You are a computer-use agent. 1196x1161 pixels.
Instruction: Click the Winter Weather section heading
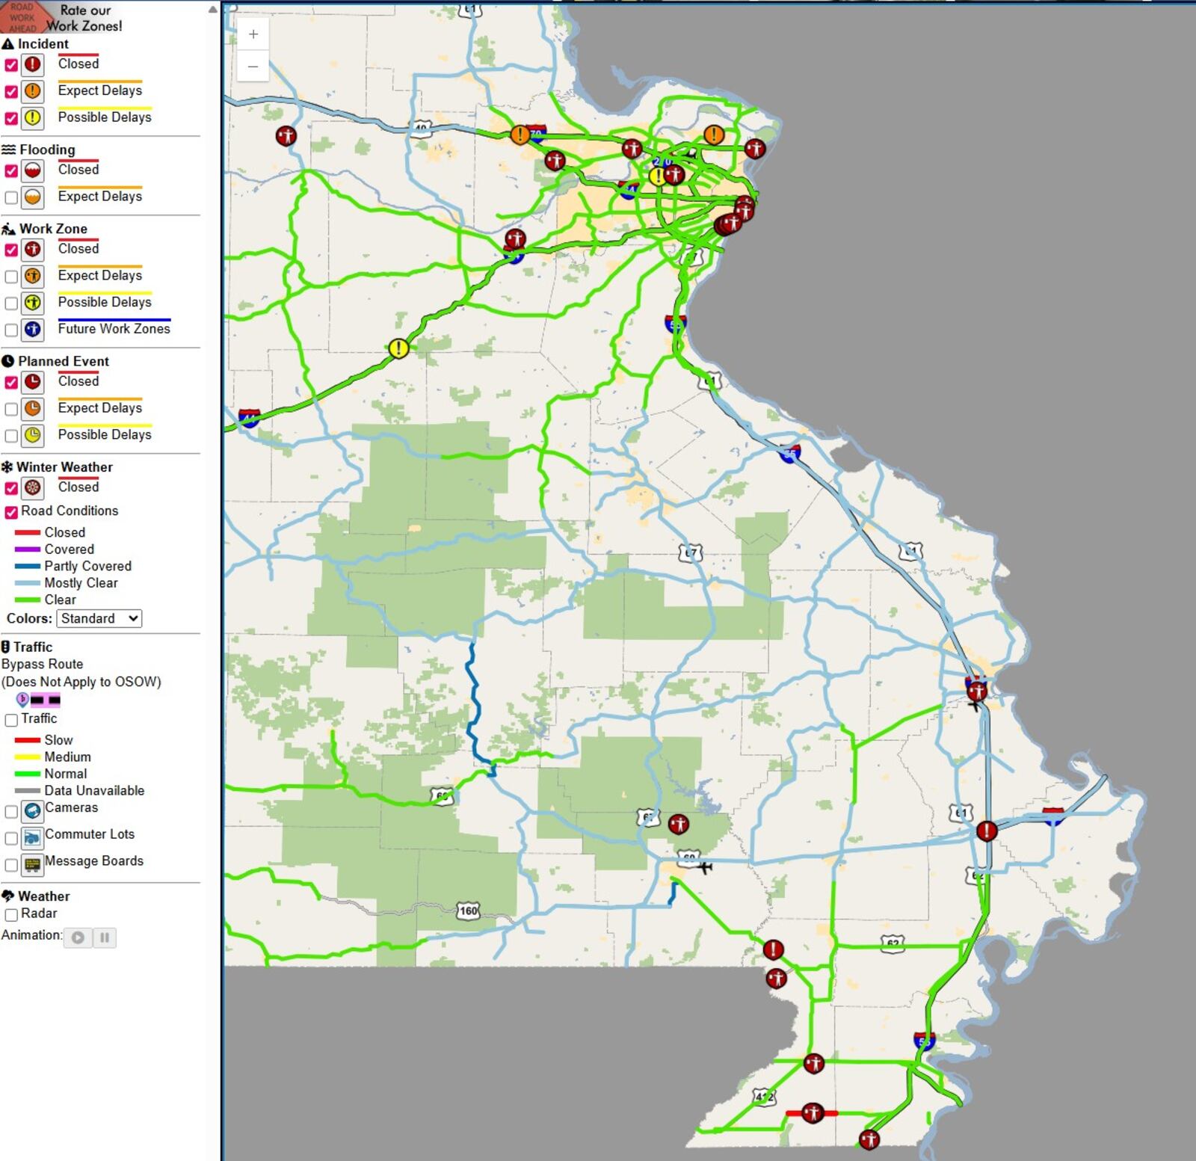(x=64, y=467)
